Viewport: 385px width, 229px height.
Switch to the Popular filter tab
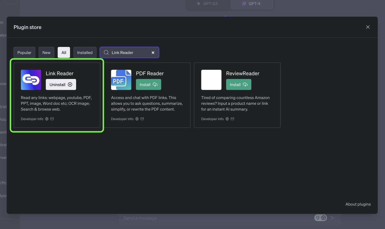(x=24, y=53)
